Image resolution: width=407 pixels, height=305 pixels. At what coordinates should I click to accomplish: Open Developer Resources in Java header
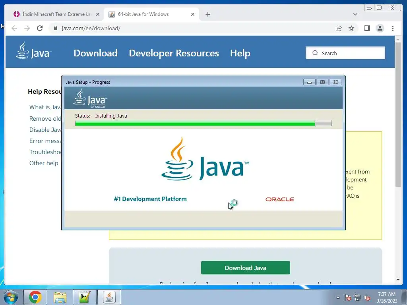(x=174, y=53)
